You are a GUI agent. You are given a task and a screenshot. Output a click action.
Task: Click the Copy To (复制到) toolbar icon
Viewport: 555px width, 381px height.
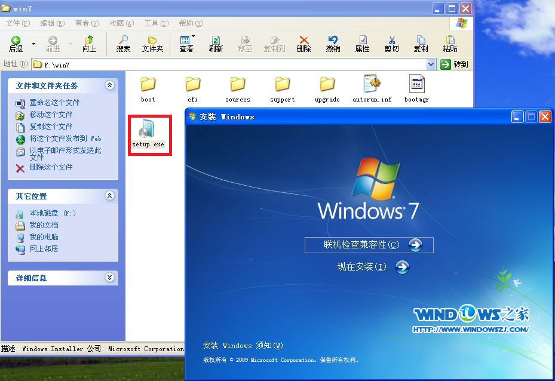(x=274, y=44)
